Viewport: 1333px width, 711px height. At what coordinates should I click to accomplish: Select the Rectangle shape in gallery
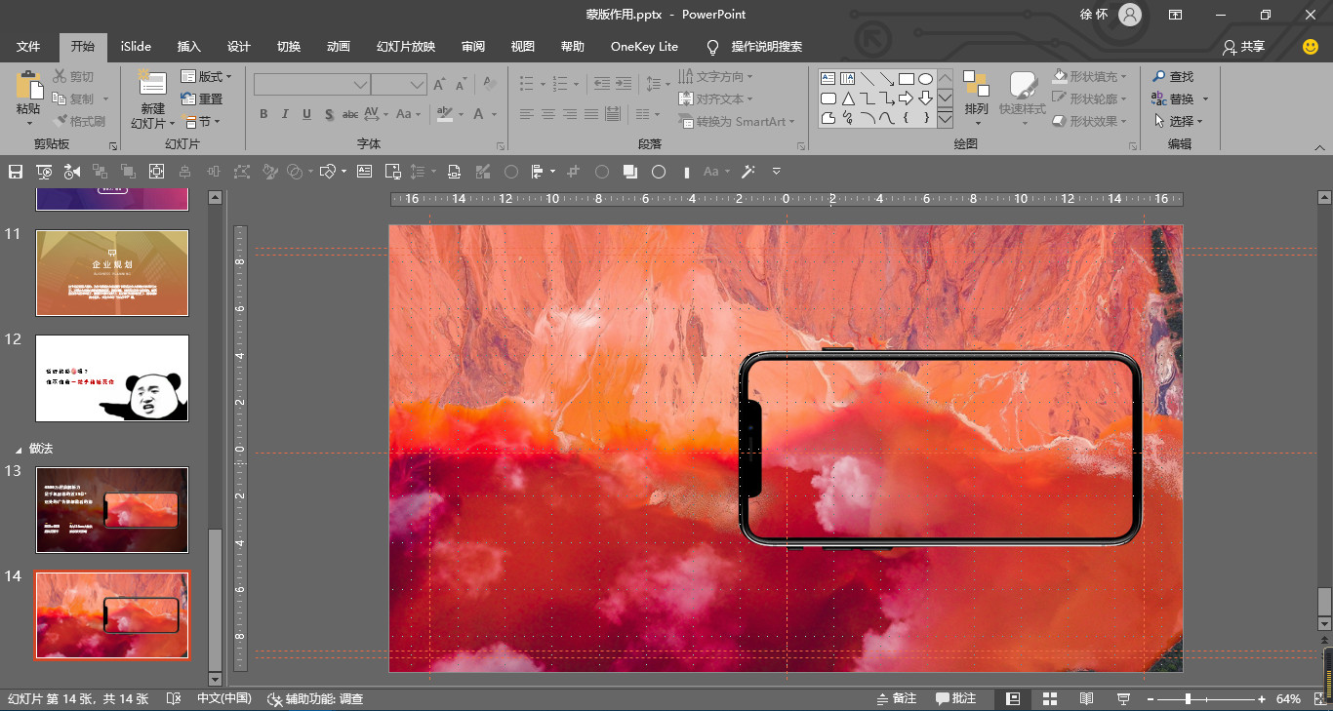906,78
